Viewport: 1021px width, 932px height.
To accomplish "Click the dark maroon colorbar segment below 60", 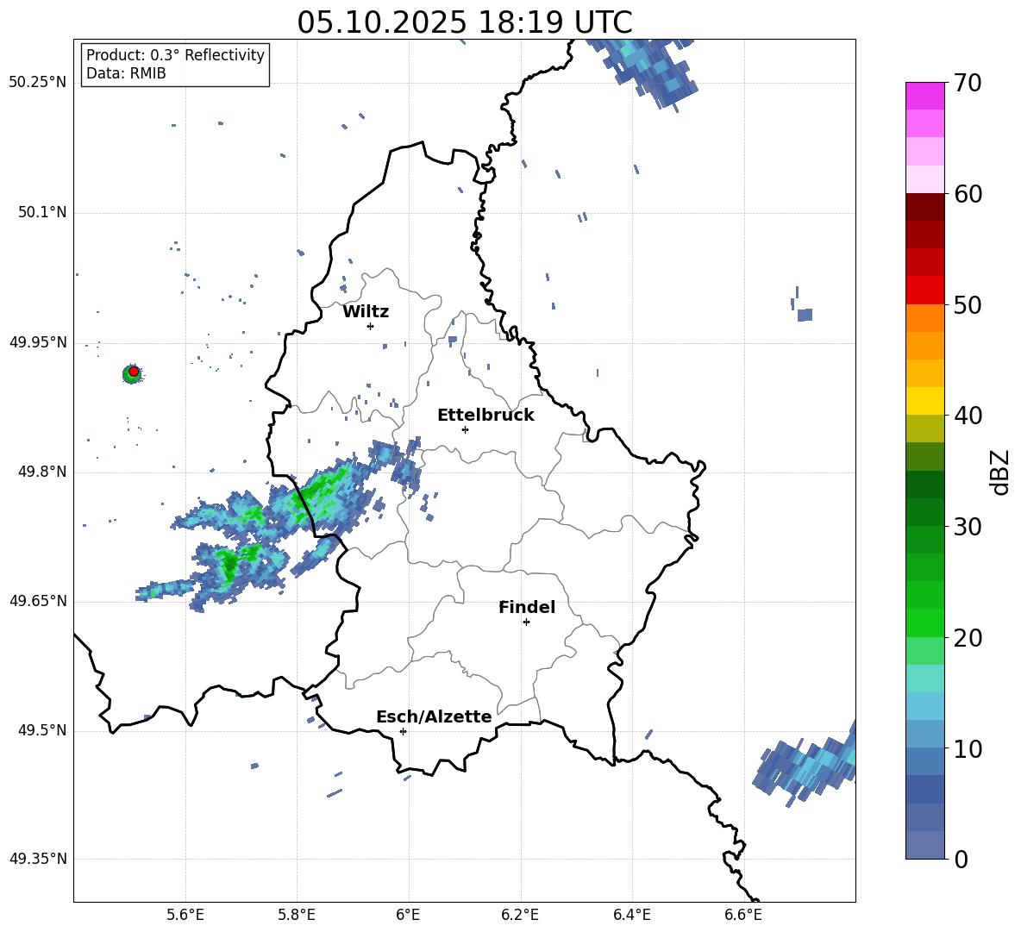I will [x=924, y=207].
